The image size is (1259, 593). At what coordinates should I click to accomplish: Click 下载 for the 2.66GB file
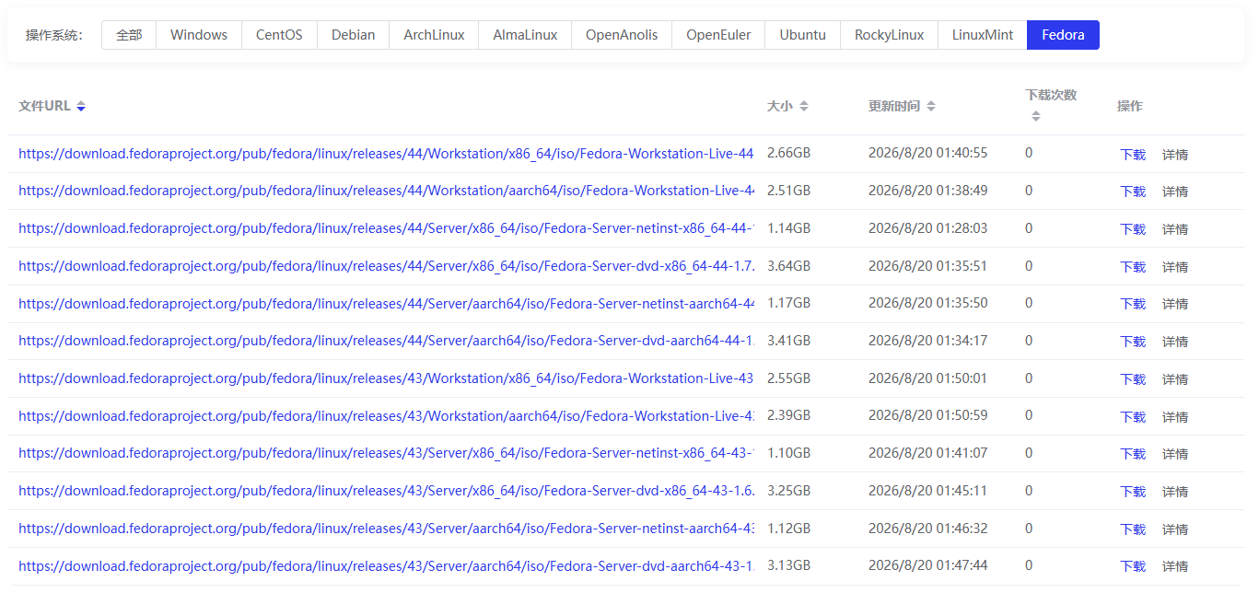(x=1133, y=155)
